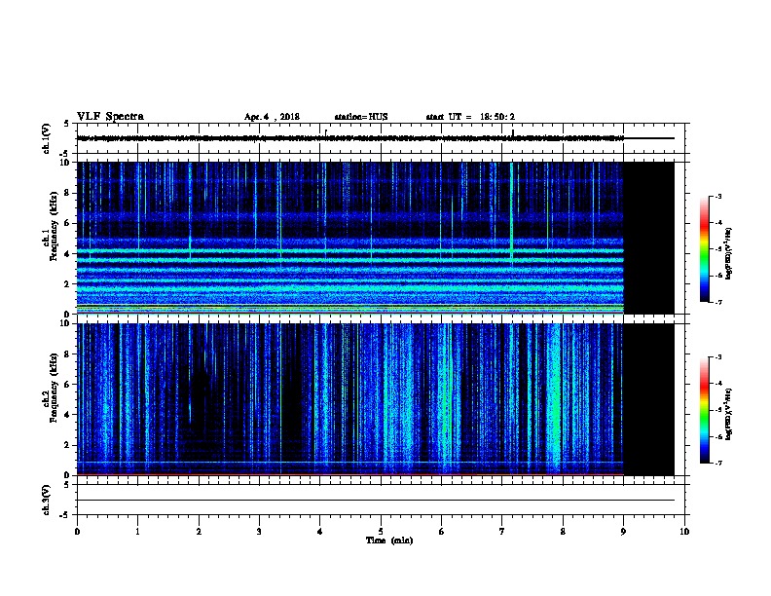The width and height of the screenshot is (771, 596).
Task: Click time-axis tick label "3"
Action: tap(259, 532)
